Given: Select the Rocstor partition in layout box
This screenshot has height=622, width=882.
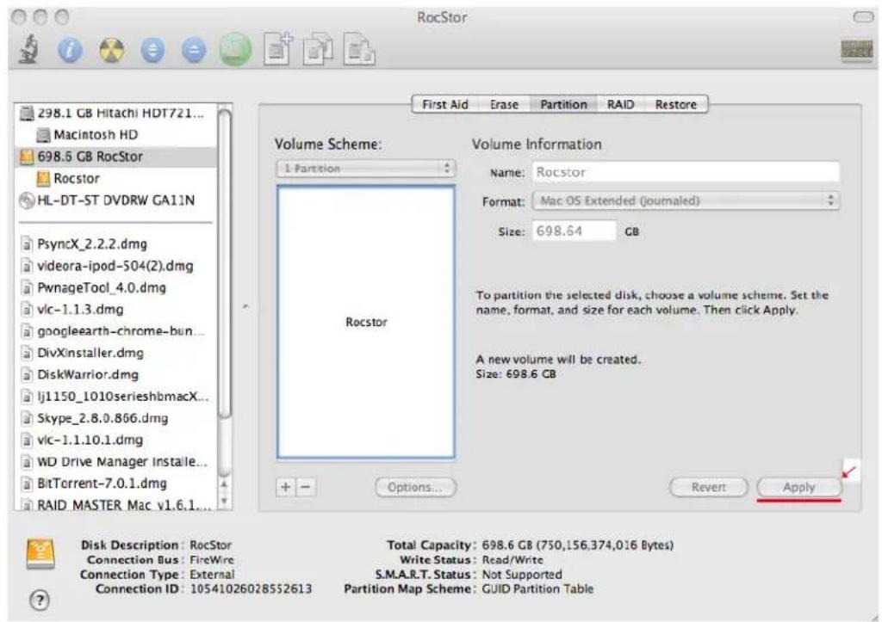Looking at the screenshot, I should [365, 322].
